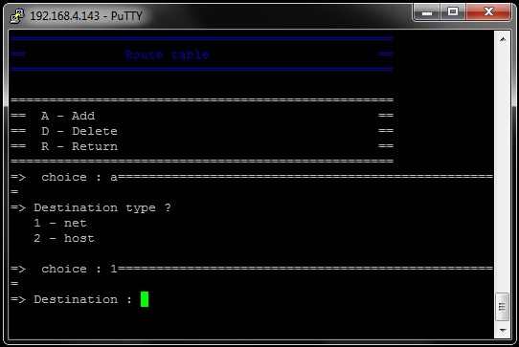Viewport: 519px width, 347px height.
Task: Click the vertical scrollbar thumb
Action: point(502,307)
